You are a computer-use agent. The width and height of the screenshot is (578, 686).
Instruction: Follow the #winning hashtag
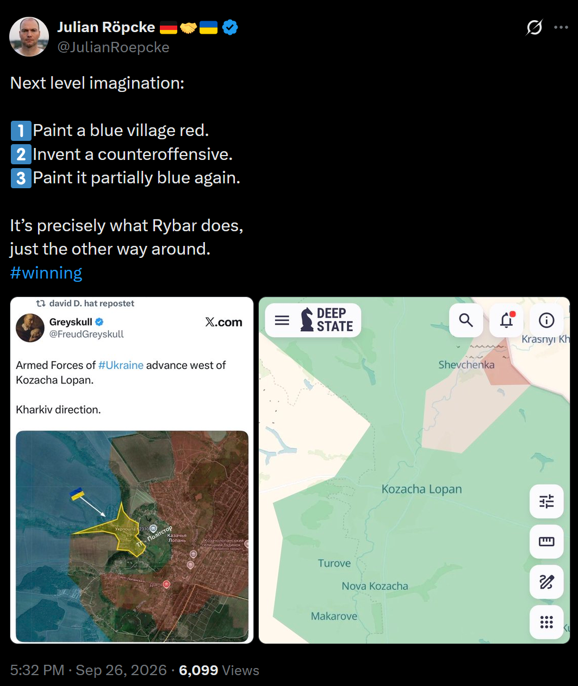coord(46,273)
